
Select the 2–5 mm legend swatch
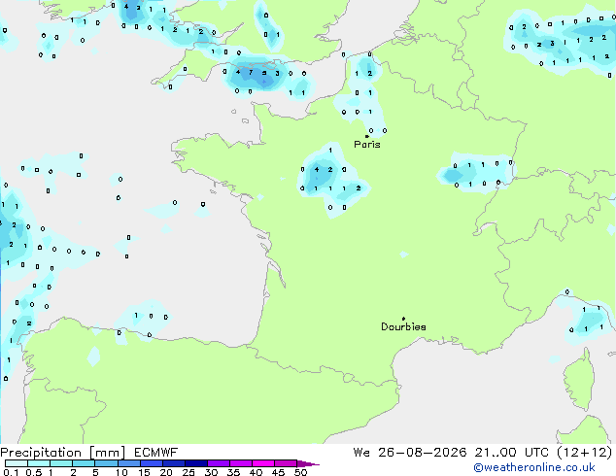click(84, 463)
